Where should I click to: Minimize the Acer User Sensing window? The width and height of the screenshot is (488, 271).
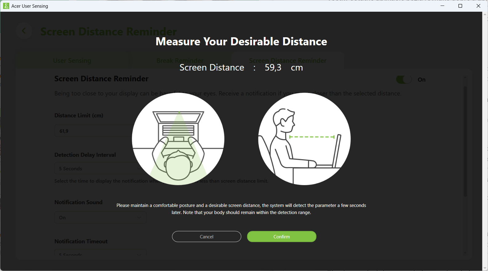coord(442,6)
